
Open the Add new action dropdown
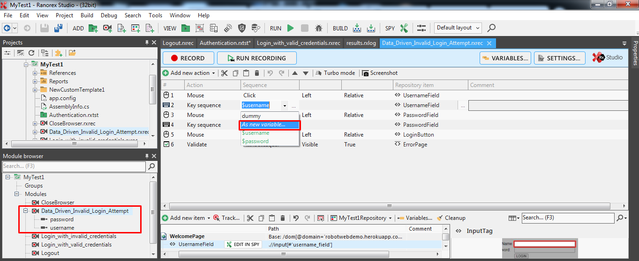pyautogui.click(x=189, y=73)
